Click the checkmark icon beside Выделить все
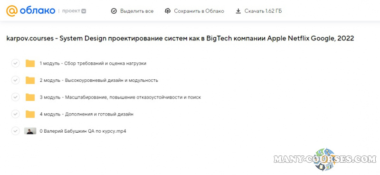 tap(114, 11)
